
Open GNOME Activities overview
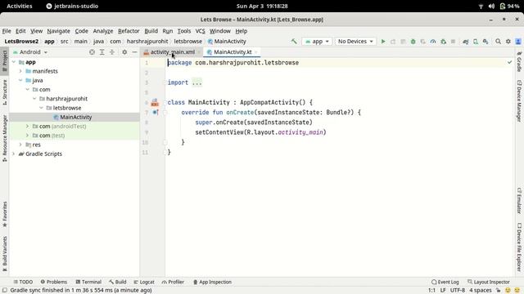[x=20, y=6]
